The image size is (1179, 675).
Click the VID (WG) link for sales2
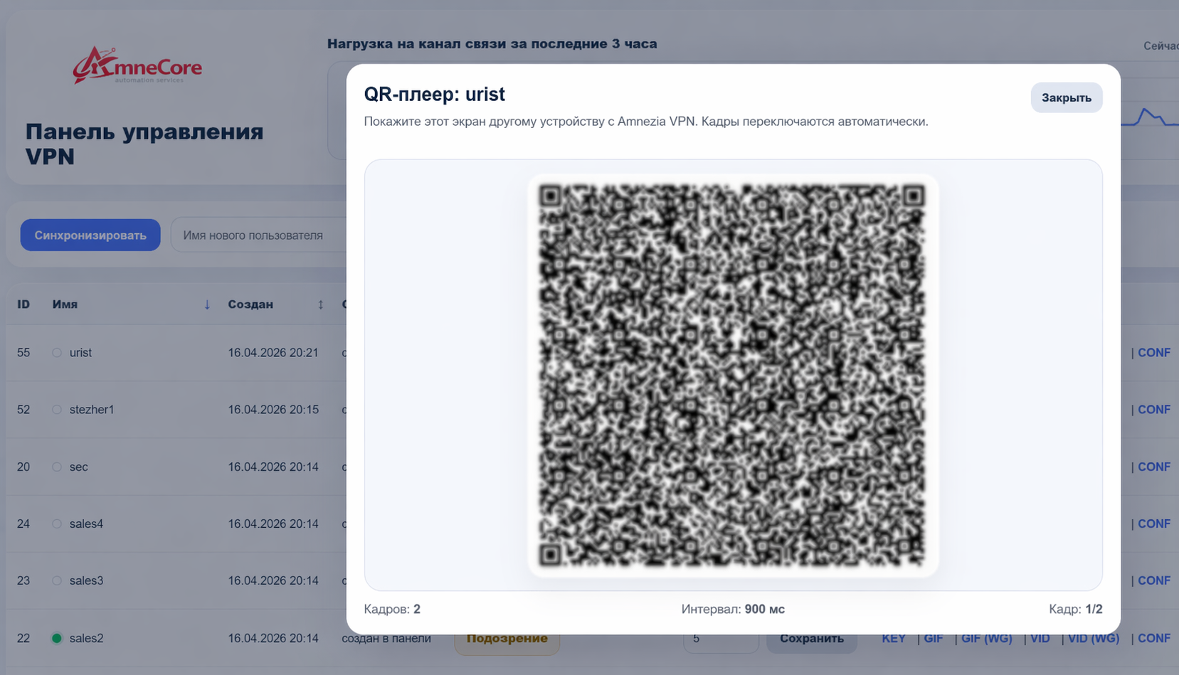click(x=1093, y=638)
